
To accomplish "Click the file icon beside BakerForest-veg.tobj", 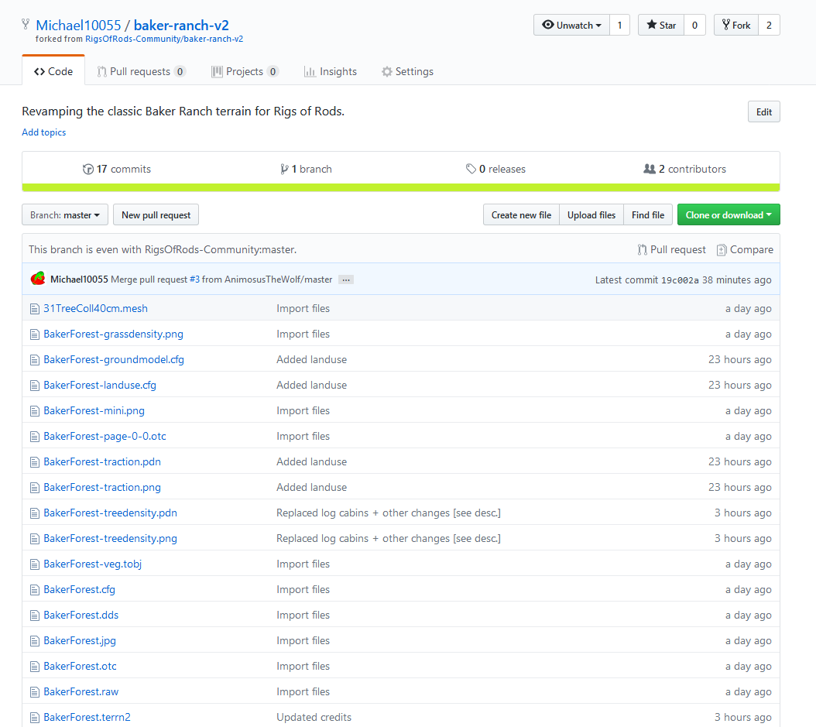I will click(35, 564).
